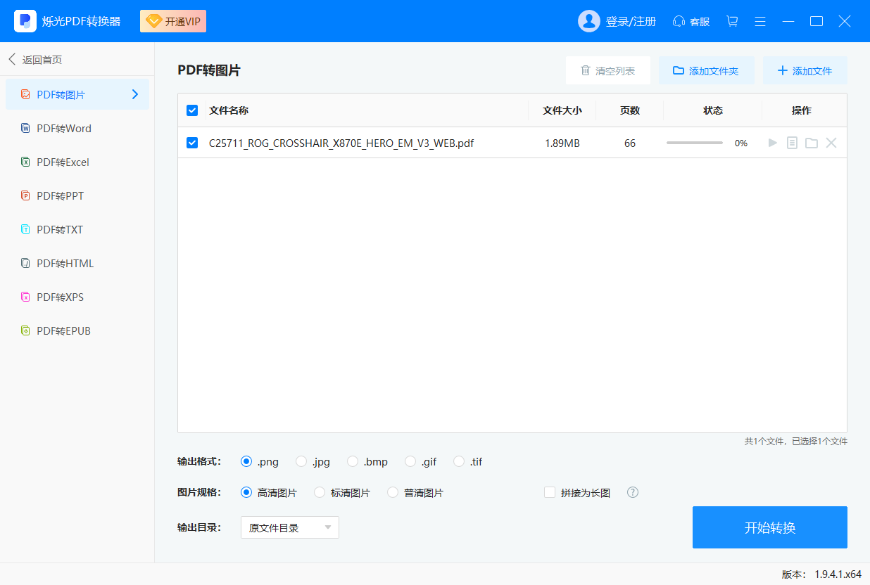Open the shopping cart icon
The width and height of the screenshot is (870, 585).
tap(732, 21)
